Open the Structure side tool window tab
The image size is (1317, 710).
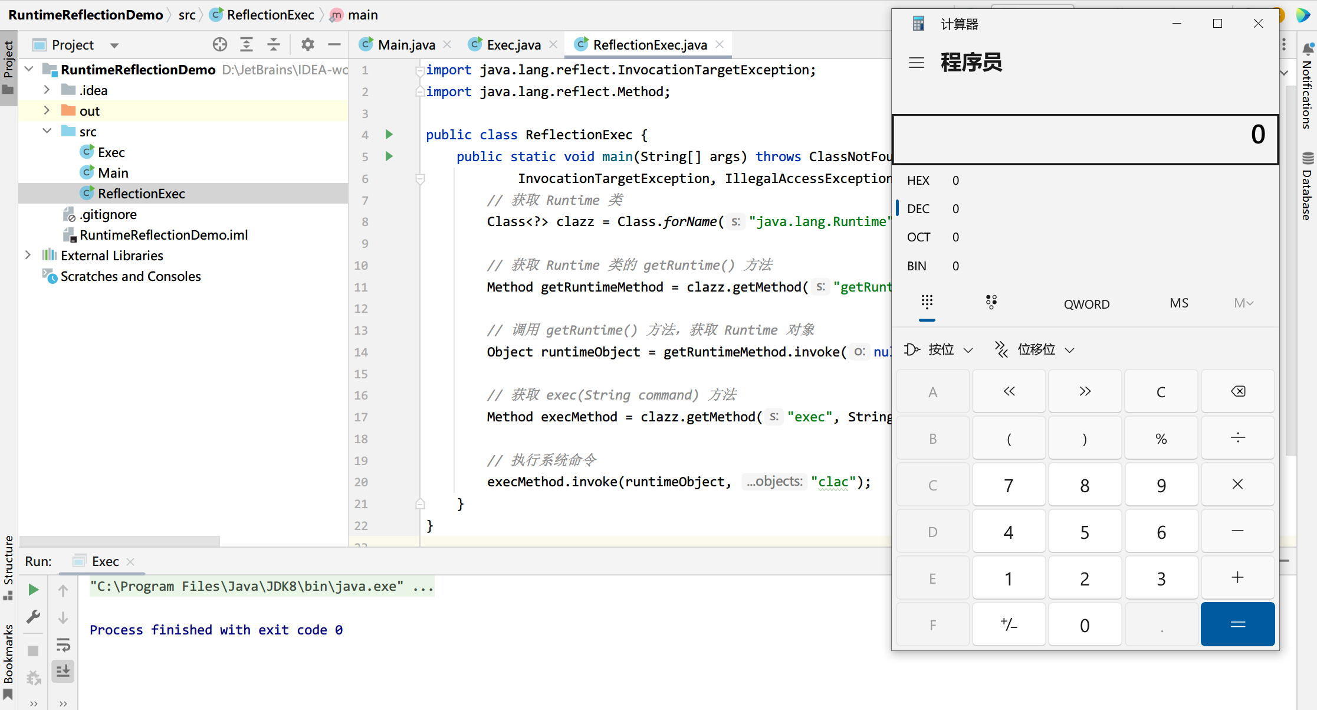pyautogui.click(x=8, y=567)
